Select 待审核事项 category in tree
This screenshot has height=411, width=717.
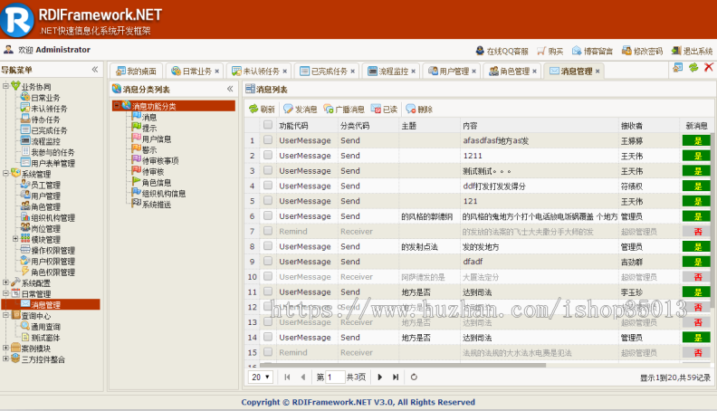(160, 161)
